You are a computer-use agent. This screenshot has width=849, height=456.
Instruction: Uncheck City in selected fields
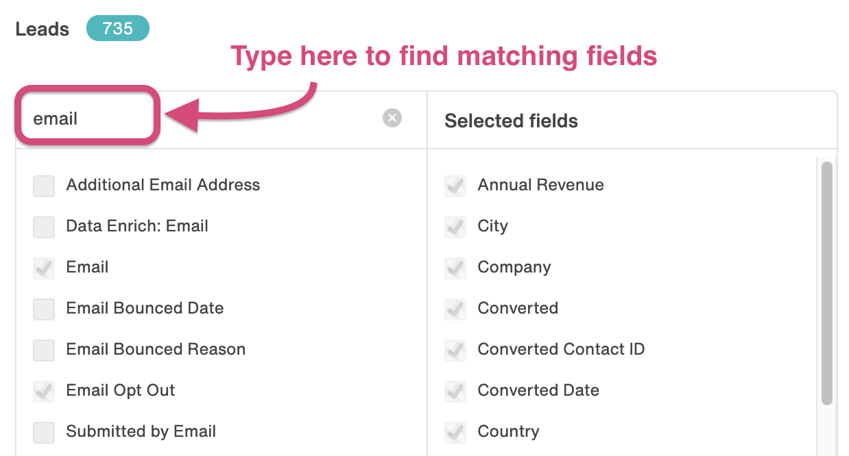[x=455, y=227]
